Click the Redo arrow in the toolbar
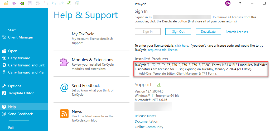Screen dimensions: 270x131 point(61,3)
